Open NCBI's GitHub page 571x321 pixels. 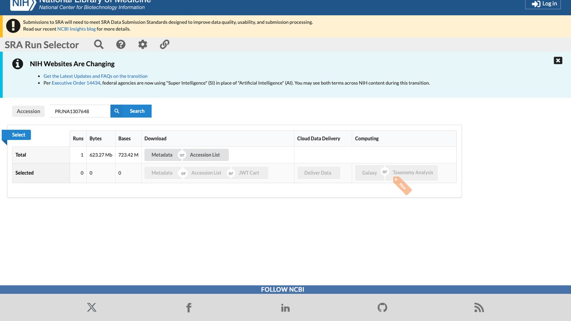click(382, 307)
